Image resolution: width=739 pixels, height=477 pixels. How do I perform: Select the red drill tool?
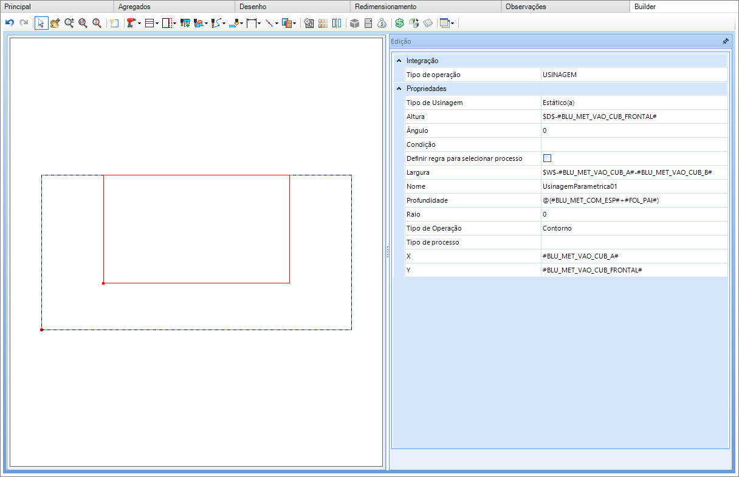[x=131, y=23]
